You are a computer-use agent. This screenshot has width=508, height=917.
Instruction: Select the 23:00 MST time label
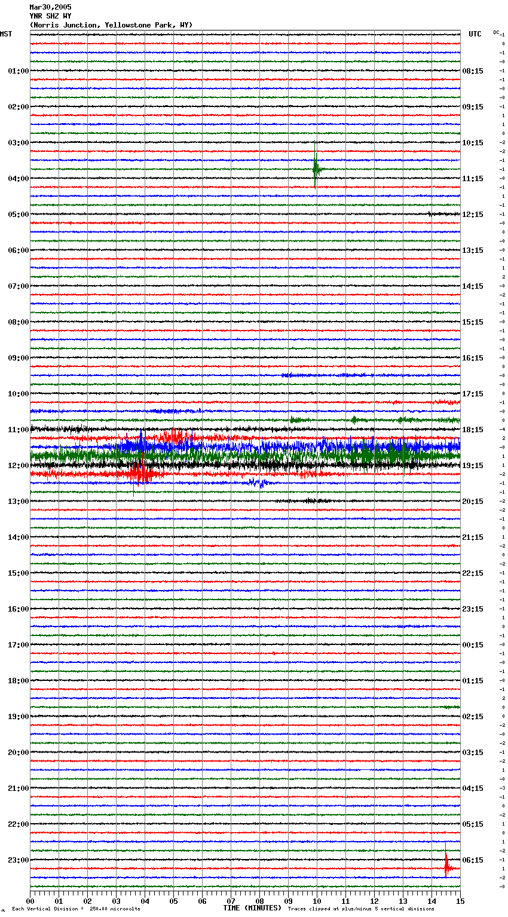(19, 860)
